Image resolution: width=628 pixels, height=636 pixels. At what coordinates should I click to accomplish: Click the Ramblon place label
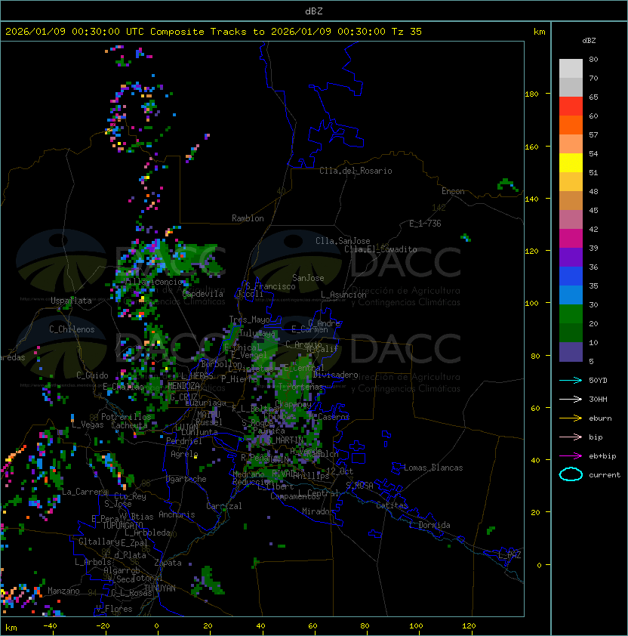point(248,218)
